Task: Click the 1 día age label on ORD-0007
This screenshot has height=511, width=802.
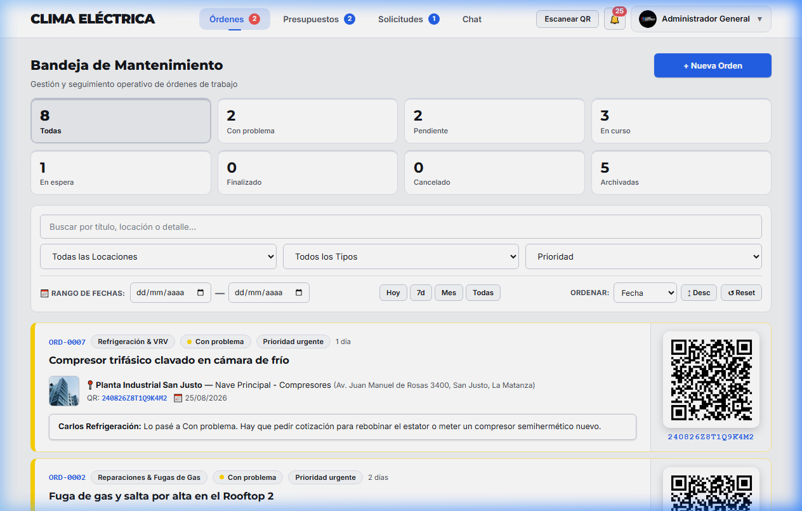Action: pyautogui.click(x=343, y=342)
